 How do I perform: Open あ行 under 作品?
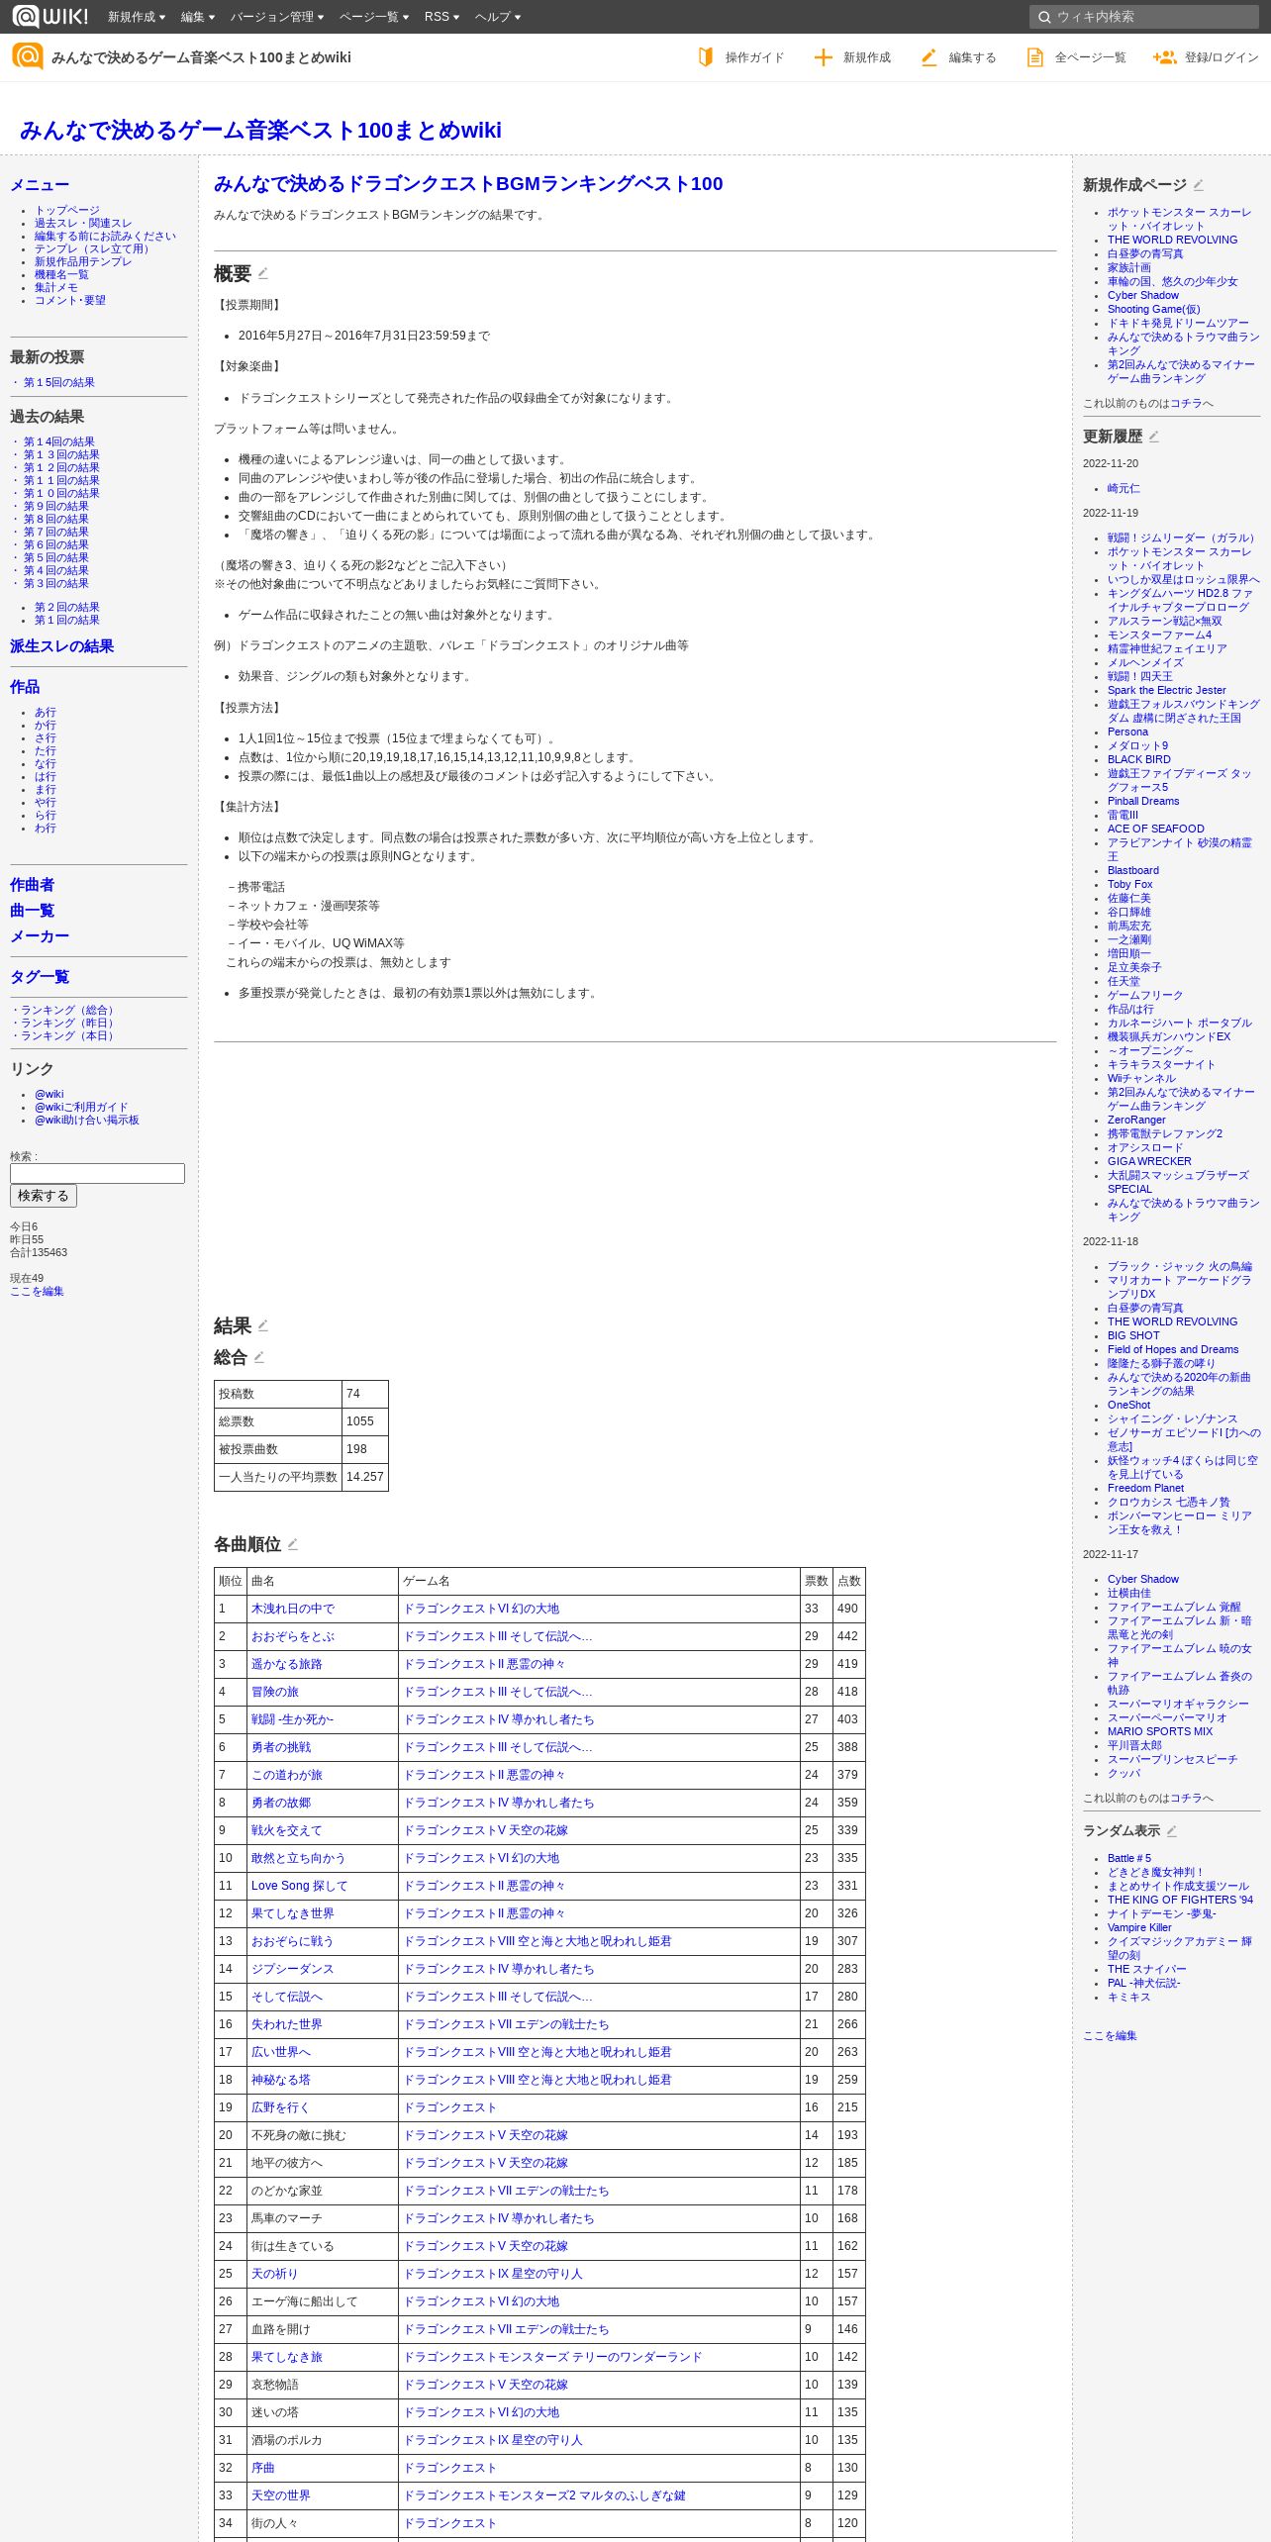(x=46, y=712)
